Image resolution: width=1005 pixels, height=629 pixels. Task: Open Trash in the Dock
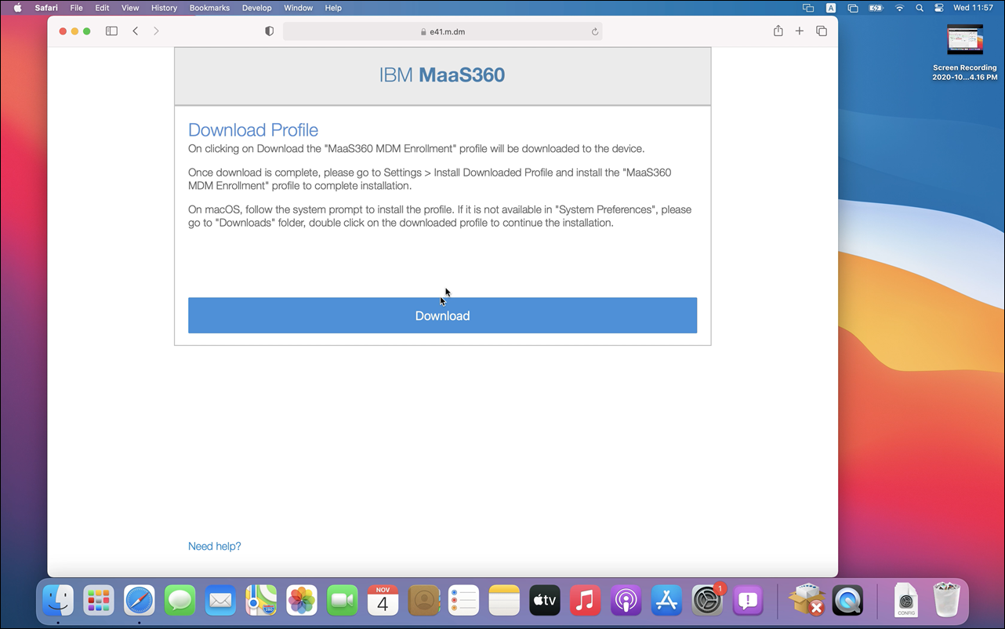click(947, 601)
